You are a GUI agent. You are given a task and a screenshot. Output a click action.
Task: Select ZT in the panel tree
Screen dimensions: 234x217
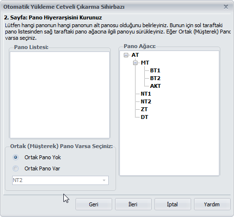coord(144,109)
